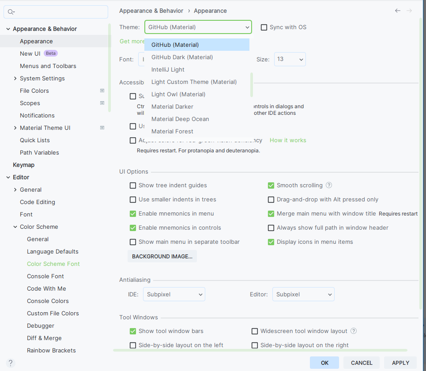Expand the Material Theme UI node
The image size is (426, 371).
click(15, 128)
